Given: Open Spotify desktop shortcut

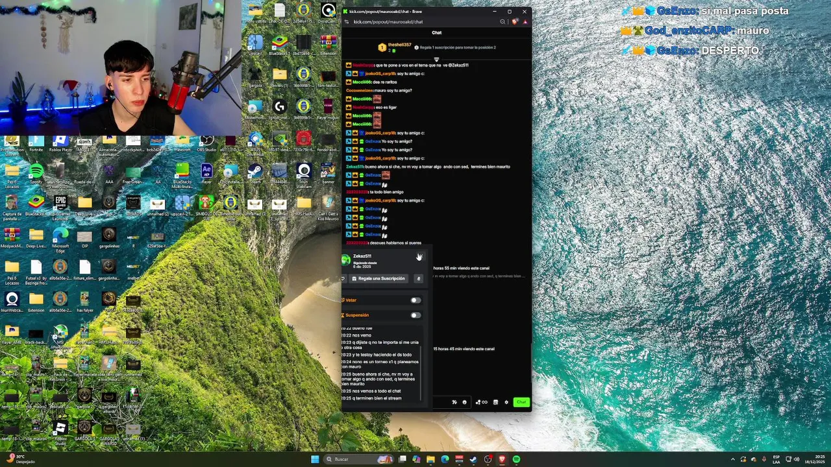Looking at the screenshot, I should point(36,174).
